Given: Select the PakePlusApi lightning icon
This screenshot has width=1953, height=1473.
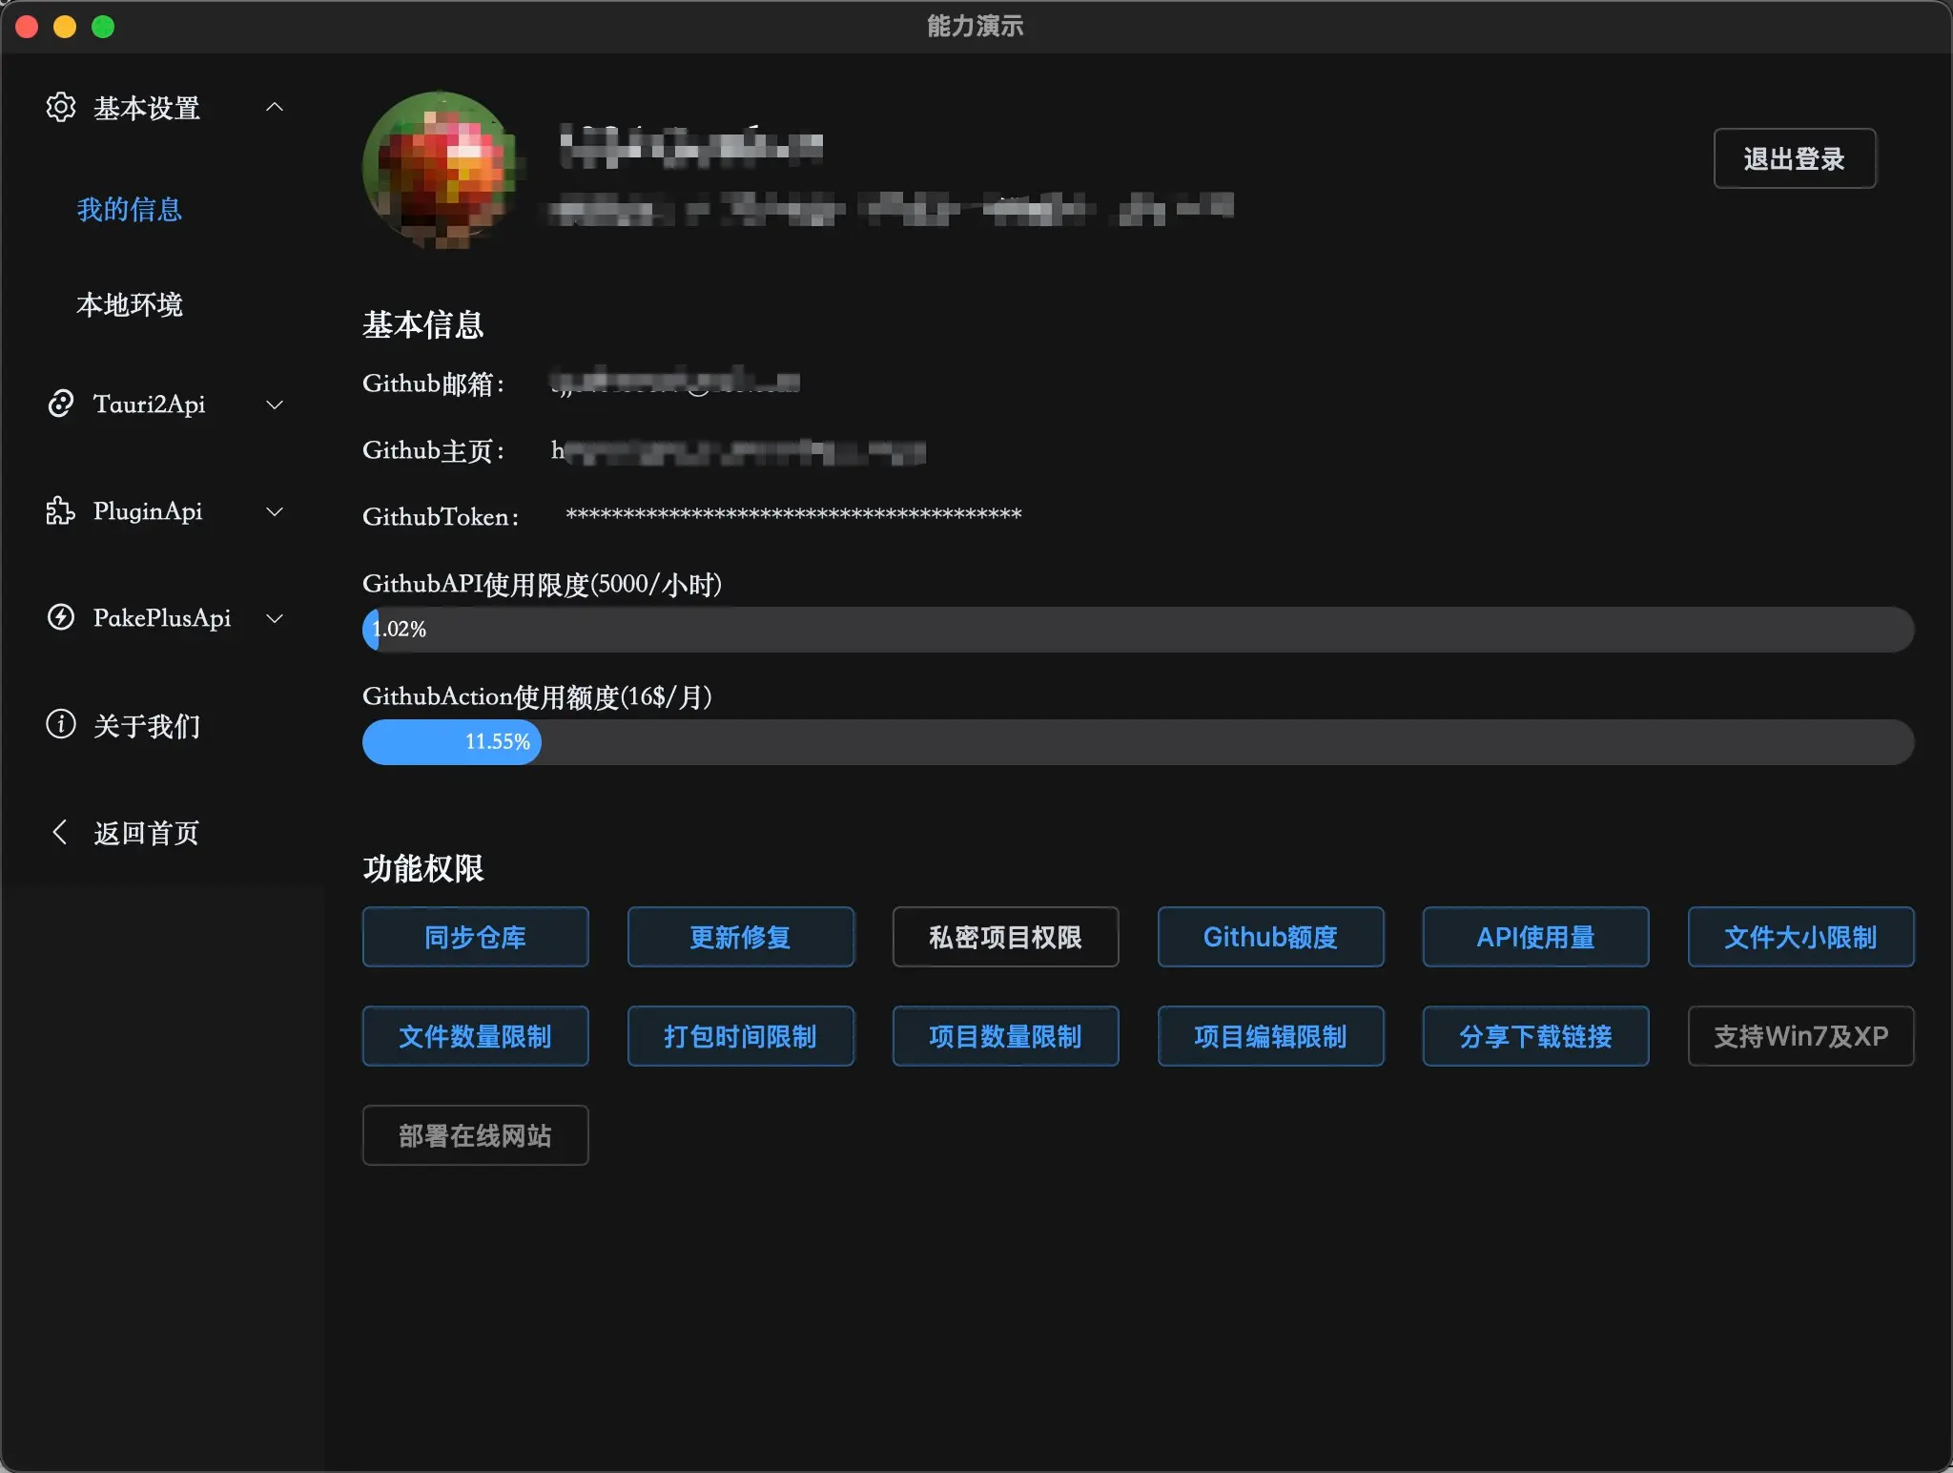Looking at the screenshot, I should tap(60, 618).
